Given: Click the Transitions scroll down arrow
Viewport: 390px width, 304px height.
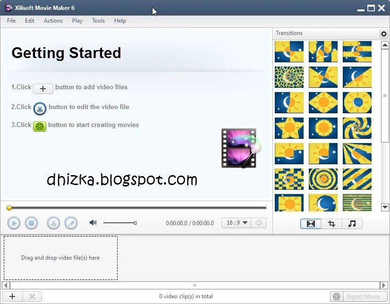Looking at the screenshot, I should tap(385, 207).
